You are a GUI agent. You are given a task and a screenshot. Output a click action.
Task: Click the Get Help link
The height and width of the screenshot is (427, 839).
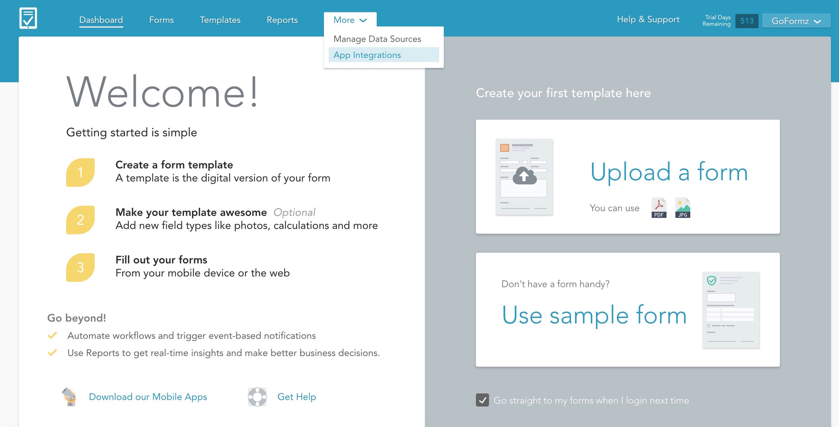(297, 397)
